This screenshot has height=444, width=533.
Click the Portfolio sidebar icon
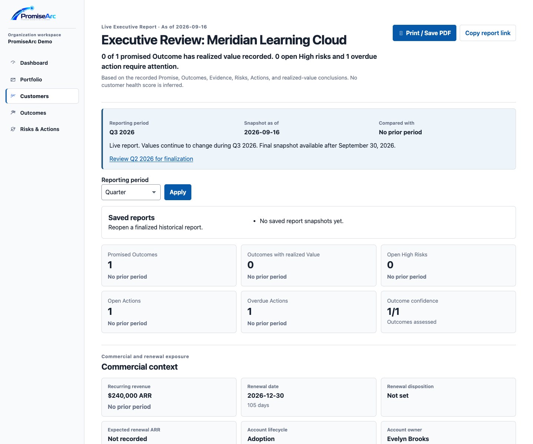tap(13, 79)
